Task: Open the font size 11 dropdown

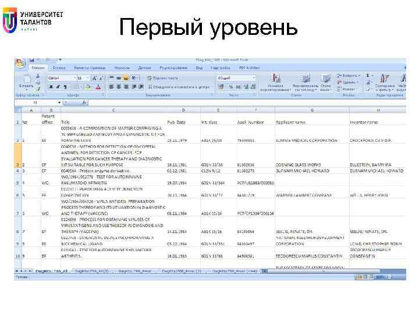Action: [88, 78]
